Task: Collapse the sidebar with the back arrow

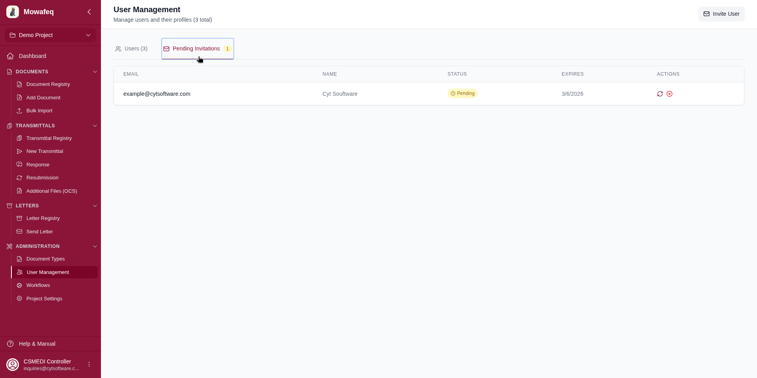Action: tap(89, 12)
